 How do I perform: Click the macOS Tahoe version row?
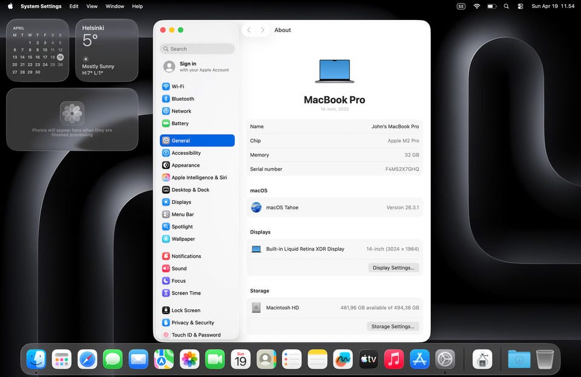(x=335, y=208)
